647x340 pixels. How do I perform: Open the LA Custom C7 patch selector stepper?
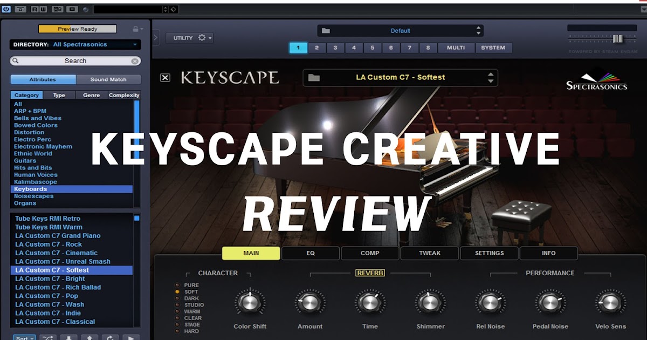(x=491, y=77)
